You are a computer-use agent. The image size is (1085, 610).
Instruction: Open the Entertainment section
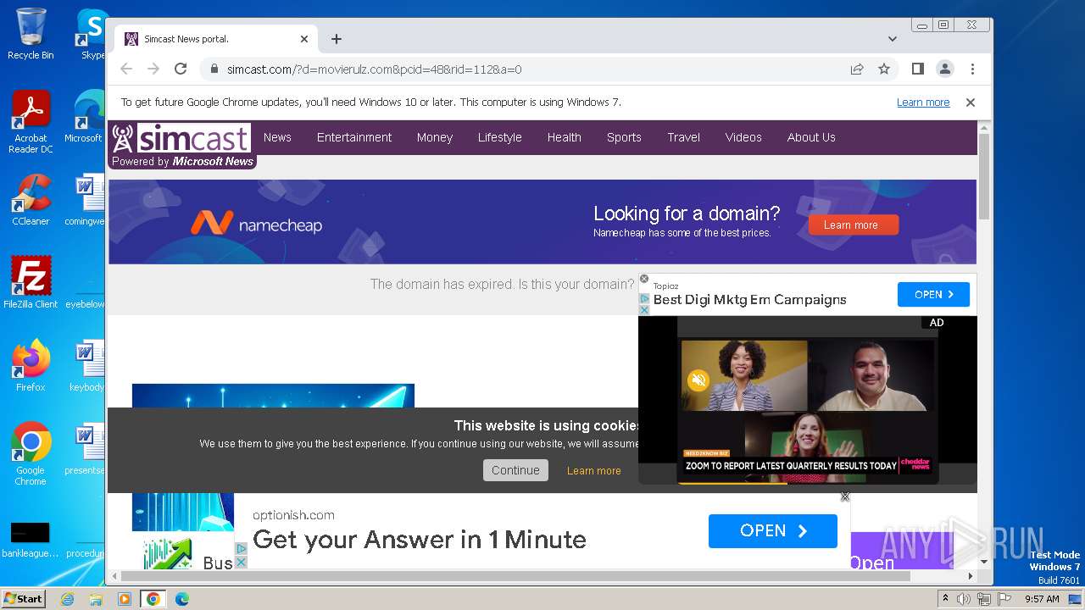[x=354, y=137]
